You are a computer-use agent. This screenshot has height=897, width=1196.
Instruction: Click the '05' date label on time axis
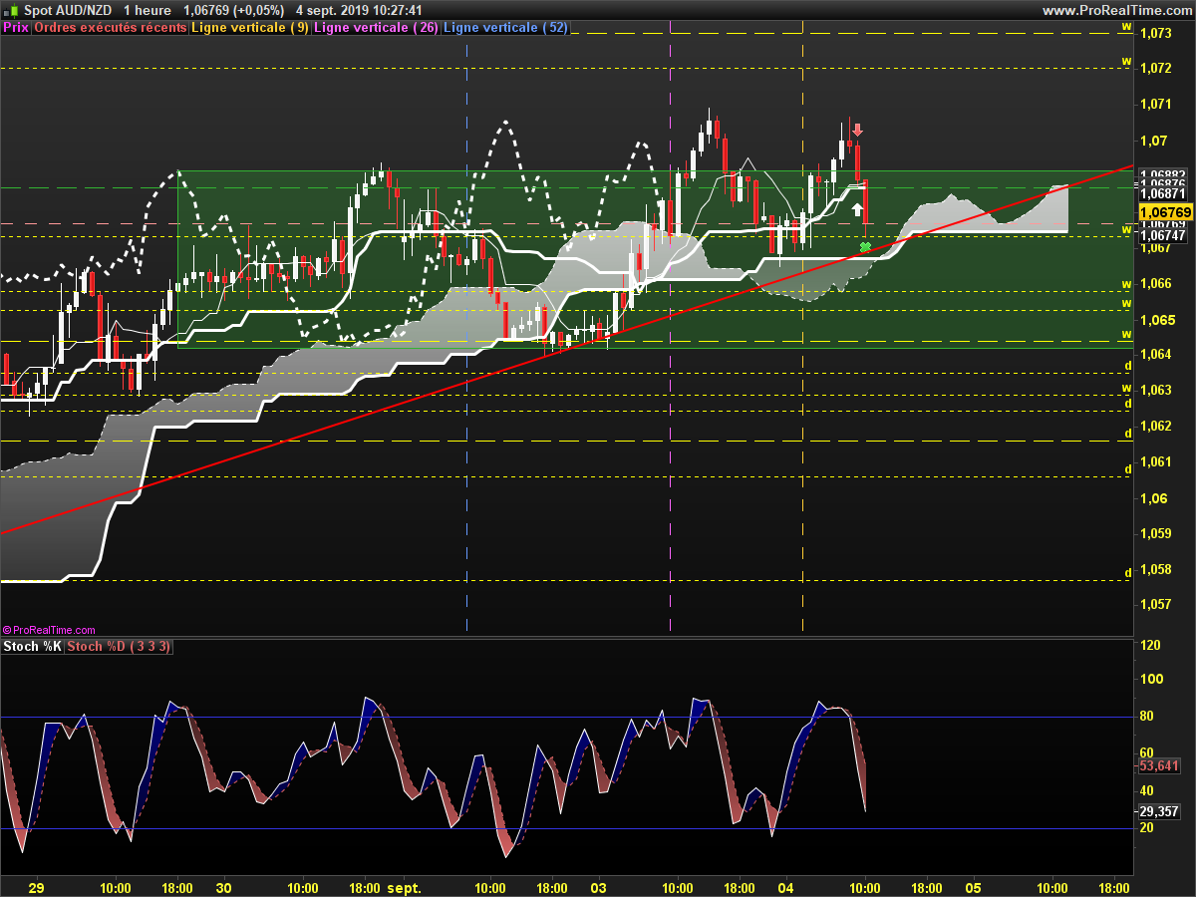click(x=974, y=887)
